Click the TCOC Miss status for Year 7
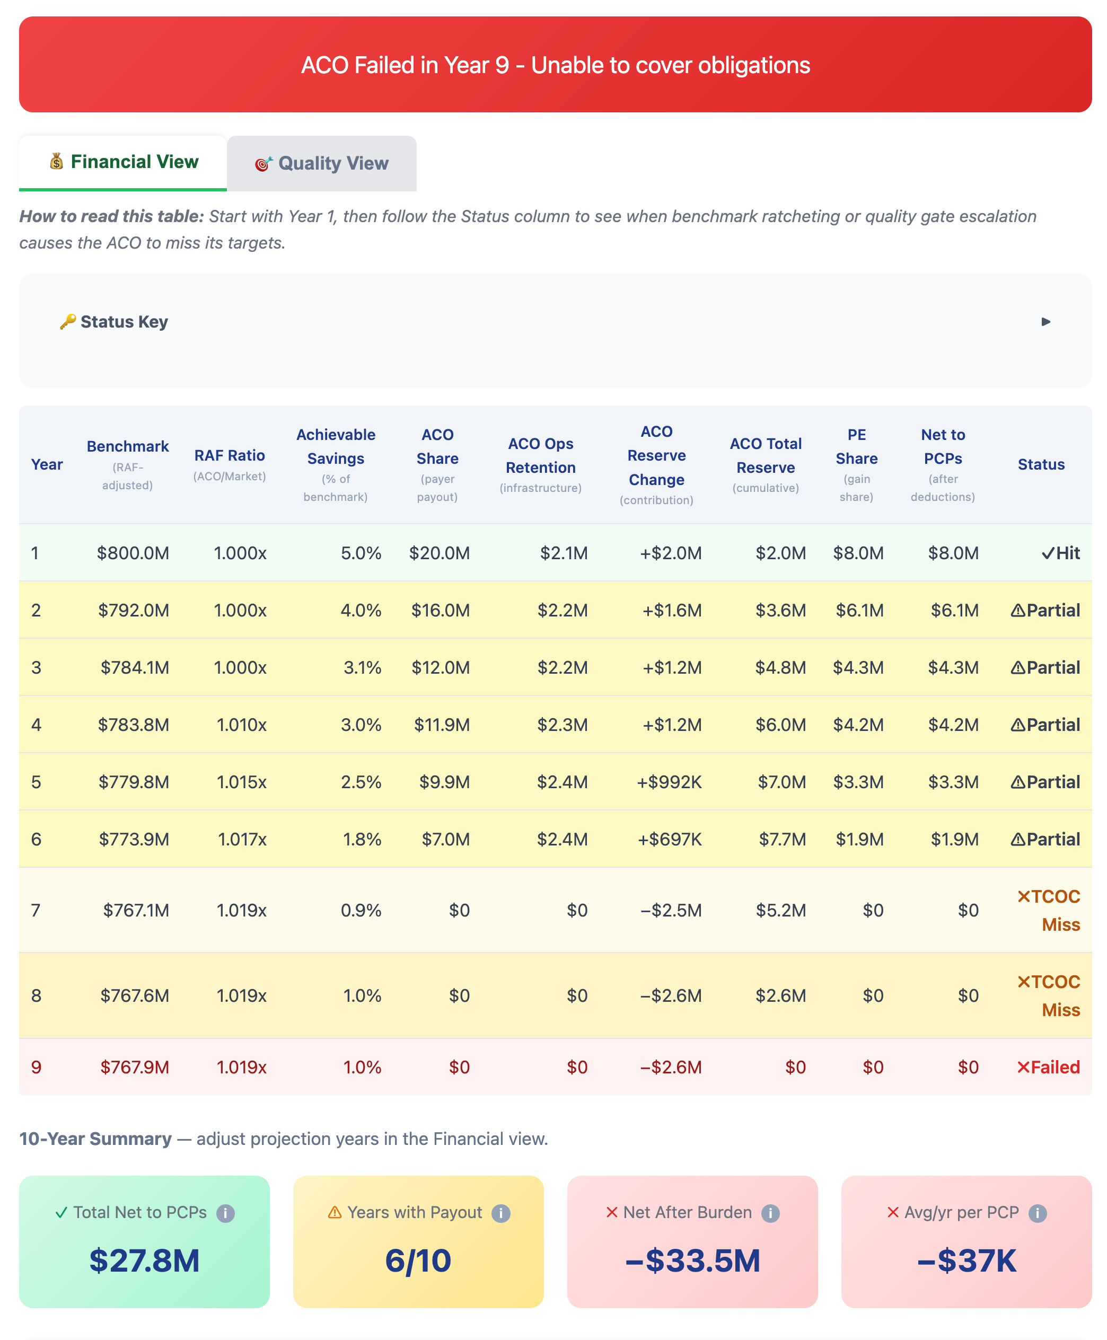1107x1340 pixels. click(x=1049, y=910)
